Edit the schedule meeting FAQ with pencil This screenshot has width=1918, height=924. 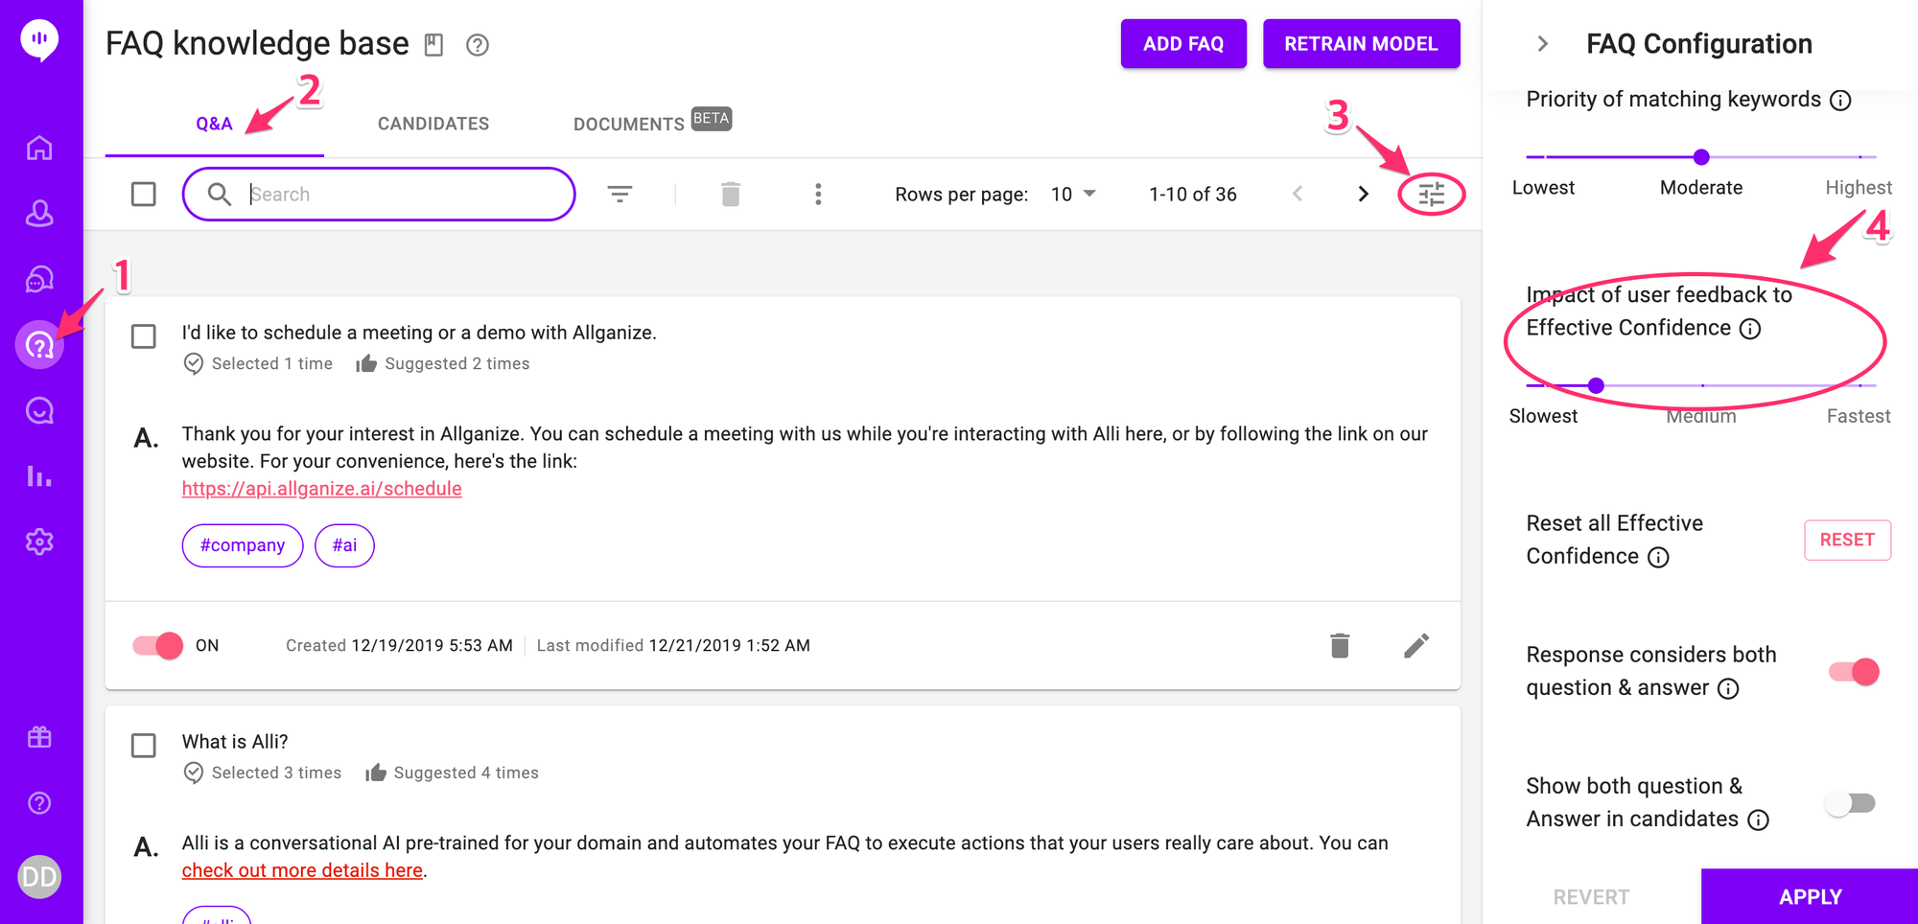pos(1416,646)
